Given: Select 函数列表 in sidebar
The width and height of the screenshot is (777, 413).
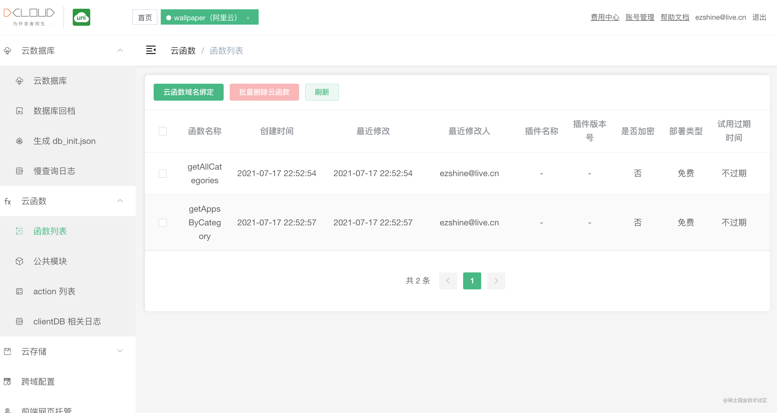Looking at the screenshot, I should tap(68, 231).
